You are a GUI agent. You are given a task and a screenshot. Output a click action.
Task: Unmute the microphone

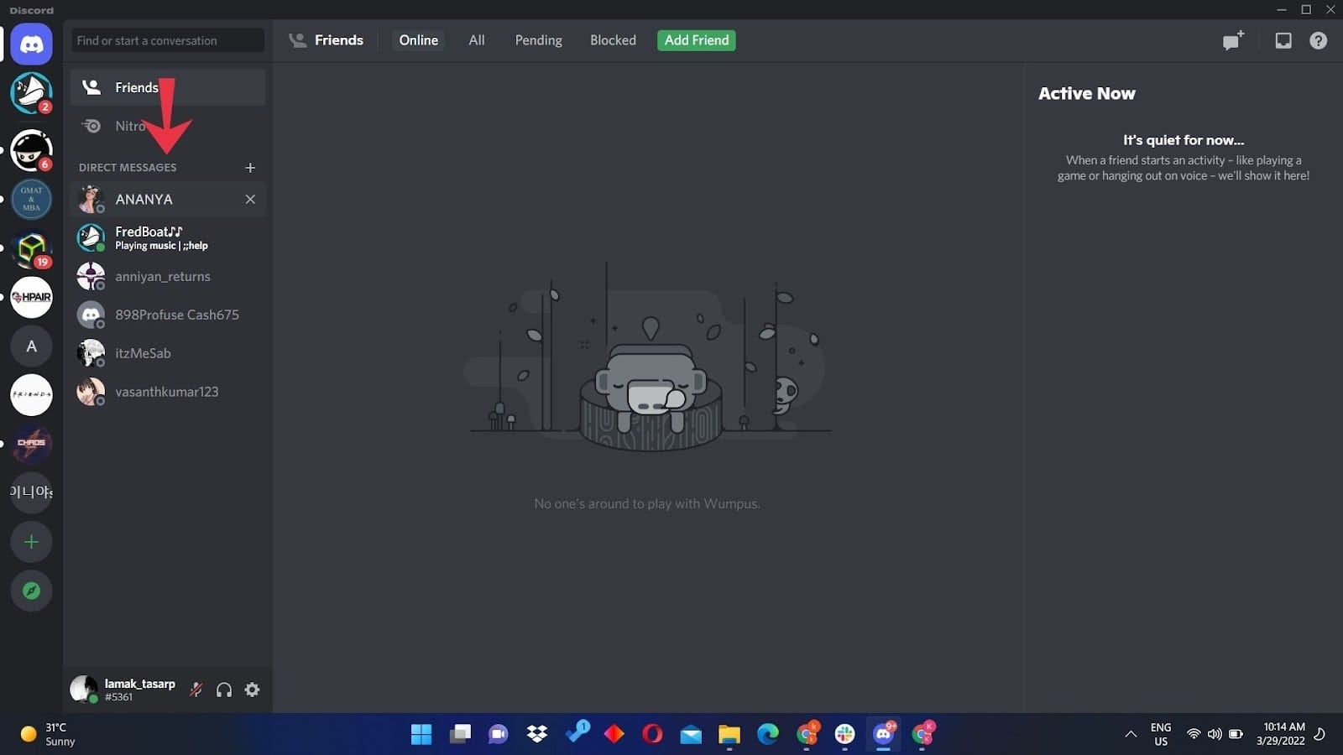pos(196,690)
